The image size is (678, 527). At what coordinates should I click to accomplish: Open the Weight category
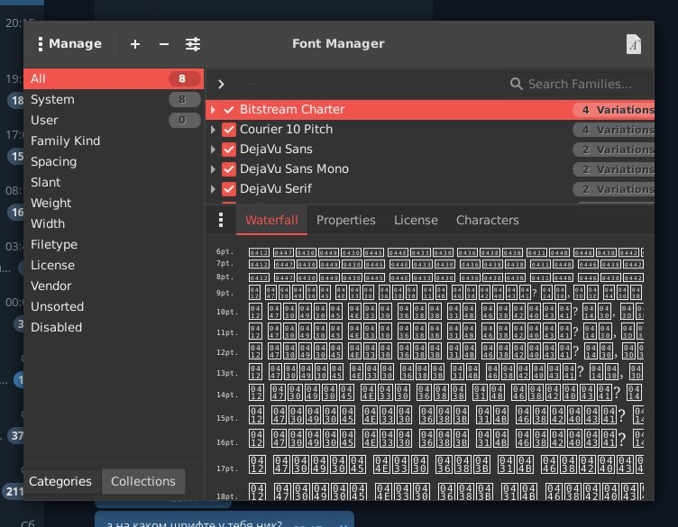tap(114, 203)
